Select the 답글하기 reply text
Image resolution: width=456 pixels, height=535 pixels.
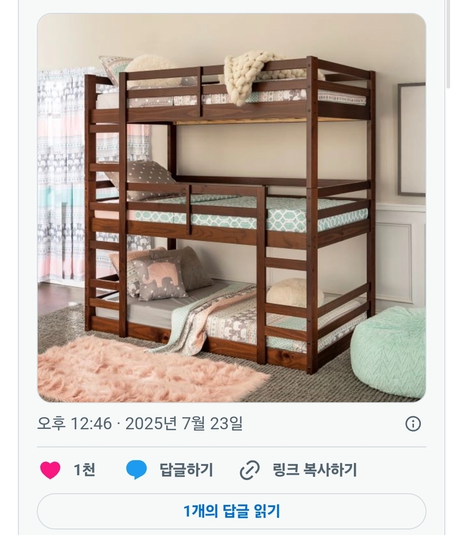186,470
